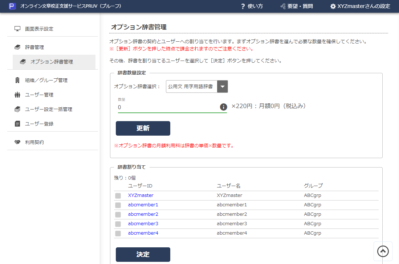Select the 画面表示設定 monitor icon
The width and height of the screenshot is (399, 264).
click(17, 28)
